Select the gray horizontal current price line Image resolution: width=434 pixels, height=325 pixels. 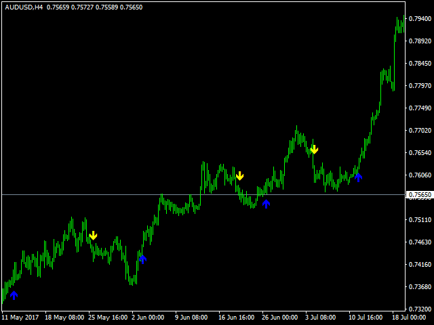point(203,194)
